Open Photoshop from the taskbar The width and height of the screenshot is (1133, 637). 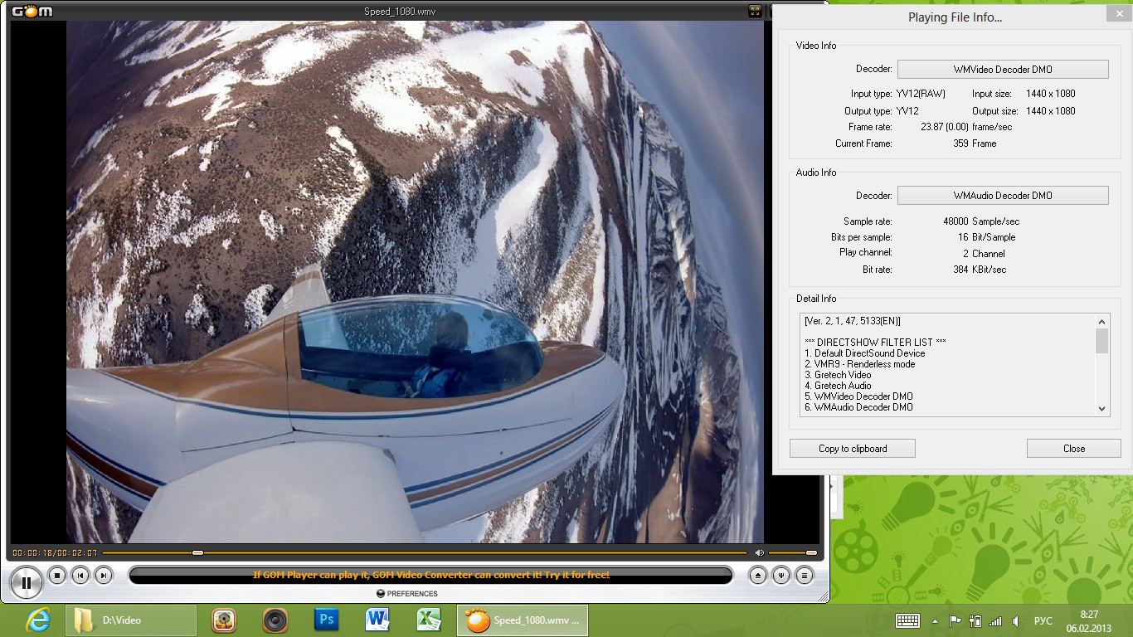[326, 620]
